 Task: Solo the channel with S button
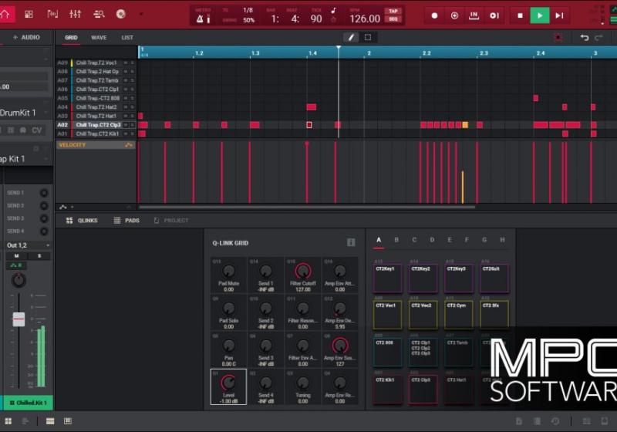(x=39, y=255)
